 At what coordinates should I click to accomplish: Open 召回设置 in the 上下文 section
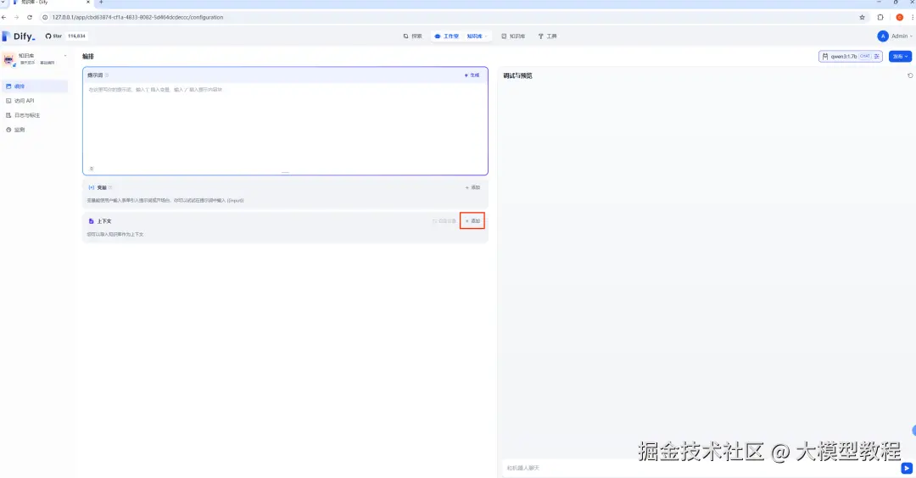pyautogui.click(x=444, y=221)
